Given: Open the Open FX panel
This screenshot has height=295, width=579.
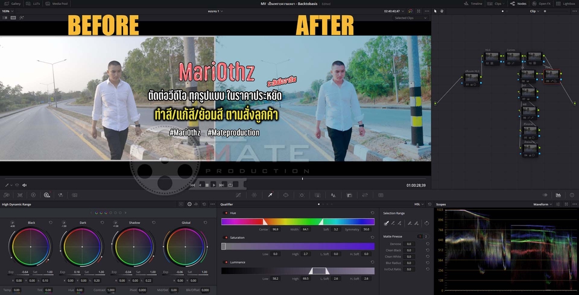Looking at the screenshot, I should [541, 4].
